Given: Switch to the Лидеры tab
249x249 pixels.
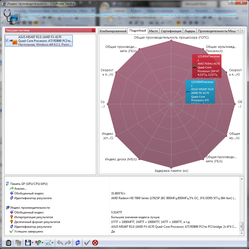Looking at the screenshot, I should coord(190,31).
